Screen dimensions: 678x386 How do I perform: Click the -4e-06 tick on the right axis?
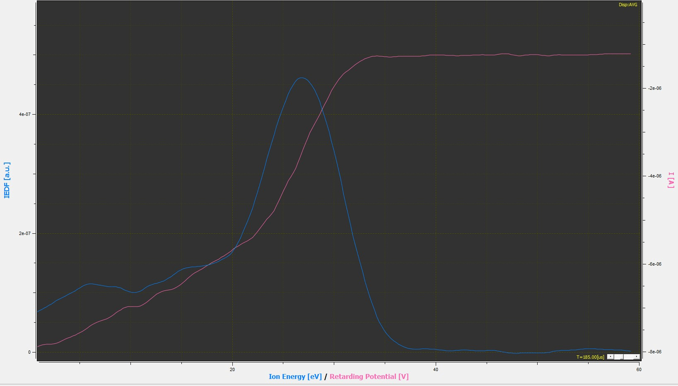point(654,176)
